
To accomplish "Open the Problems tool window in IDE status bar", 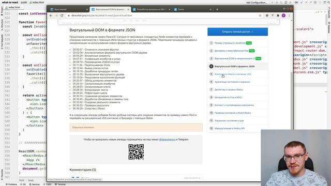I will tap(11, 184).
